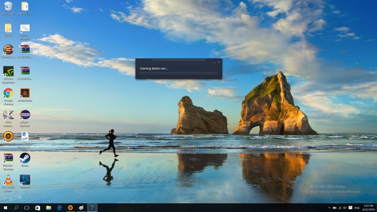Screen dimensions: 377x212
Task: Open the Windows Start menu
Action: pyautogui.click(x=5, y=208)
